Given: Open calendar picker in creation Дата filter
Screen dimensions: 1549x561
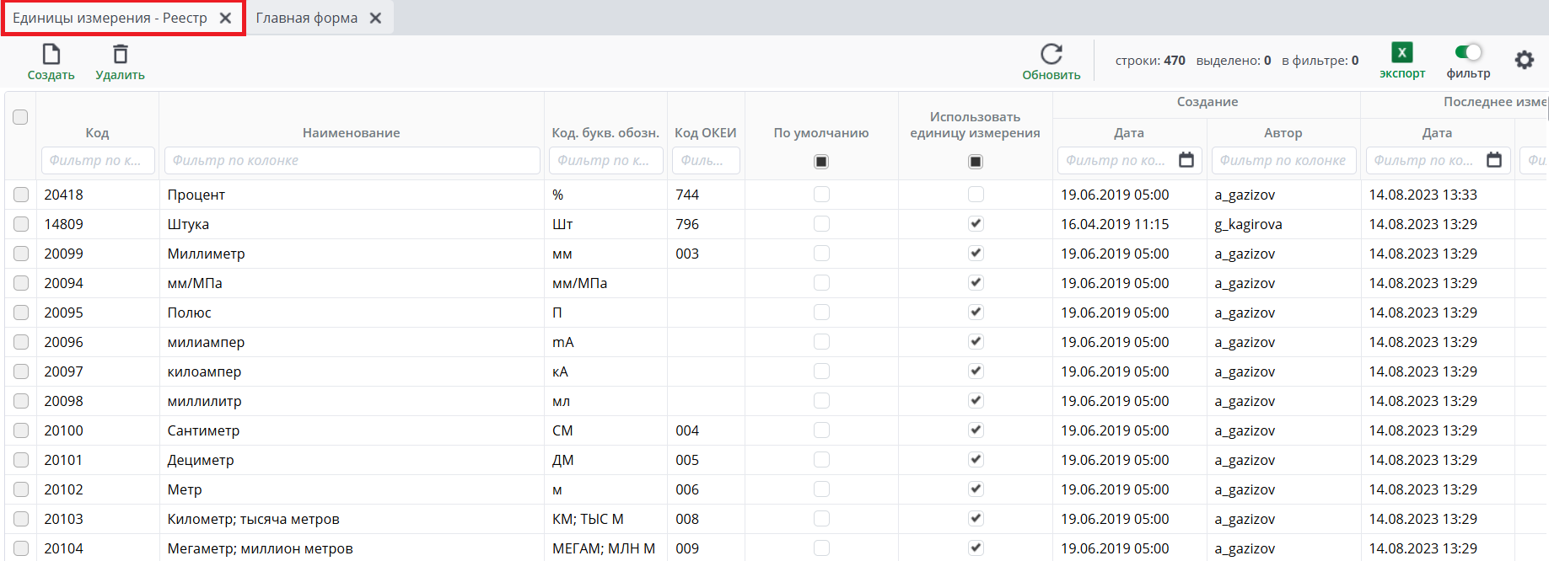Looking at the screenshot, I should point(1186,160).
